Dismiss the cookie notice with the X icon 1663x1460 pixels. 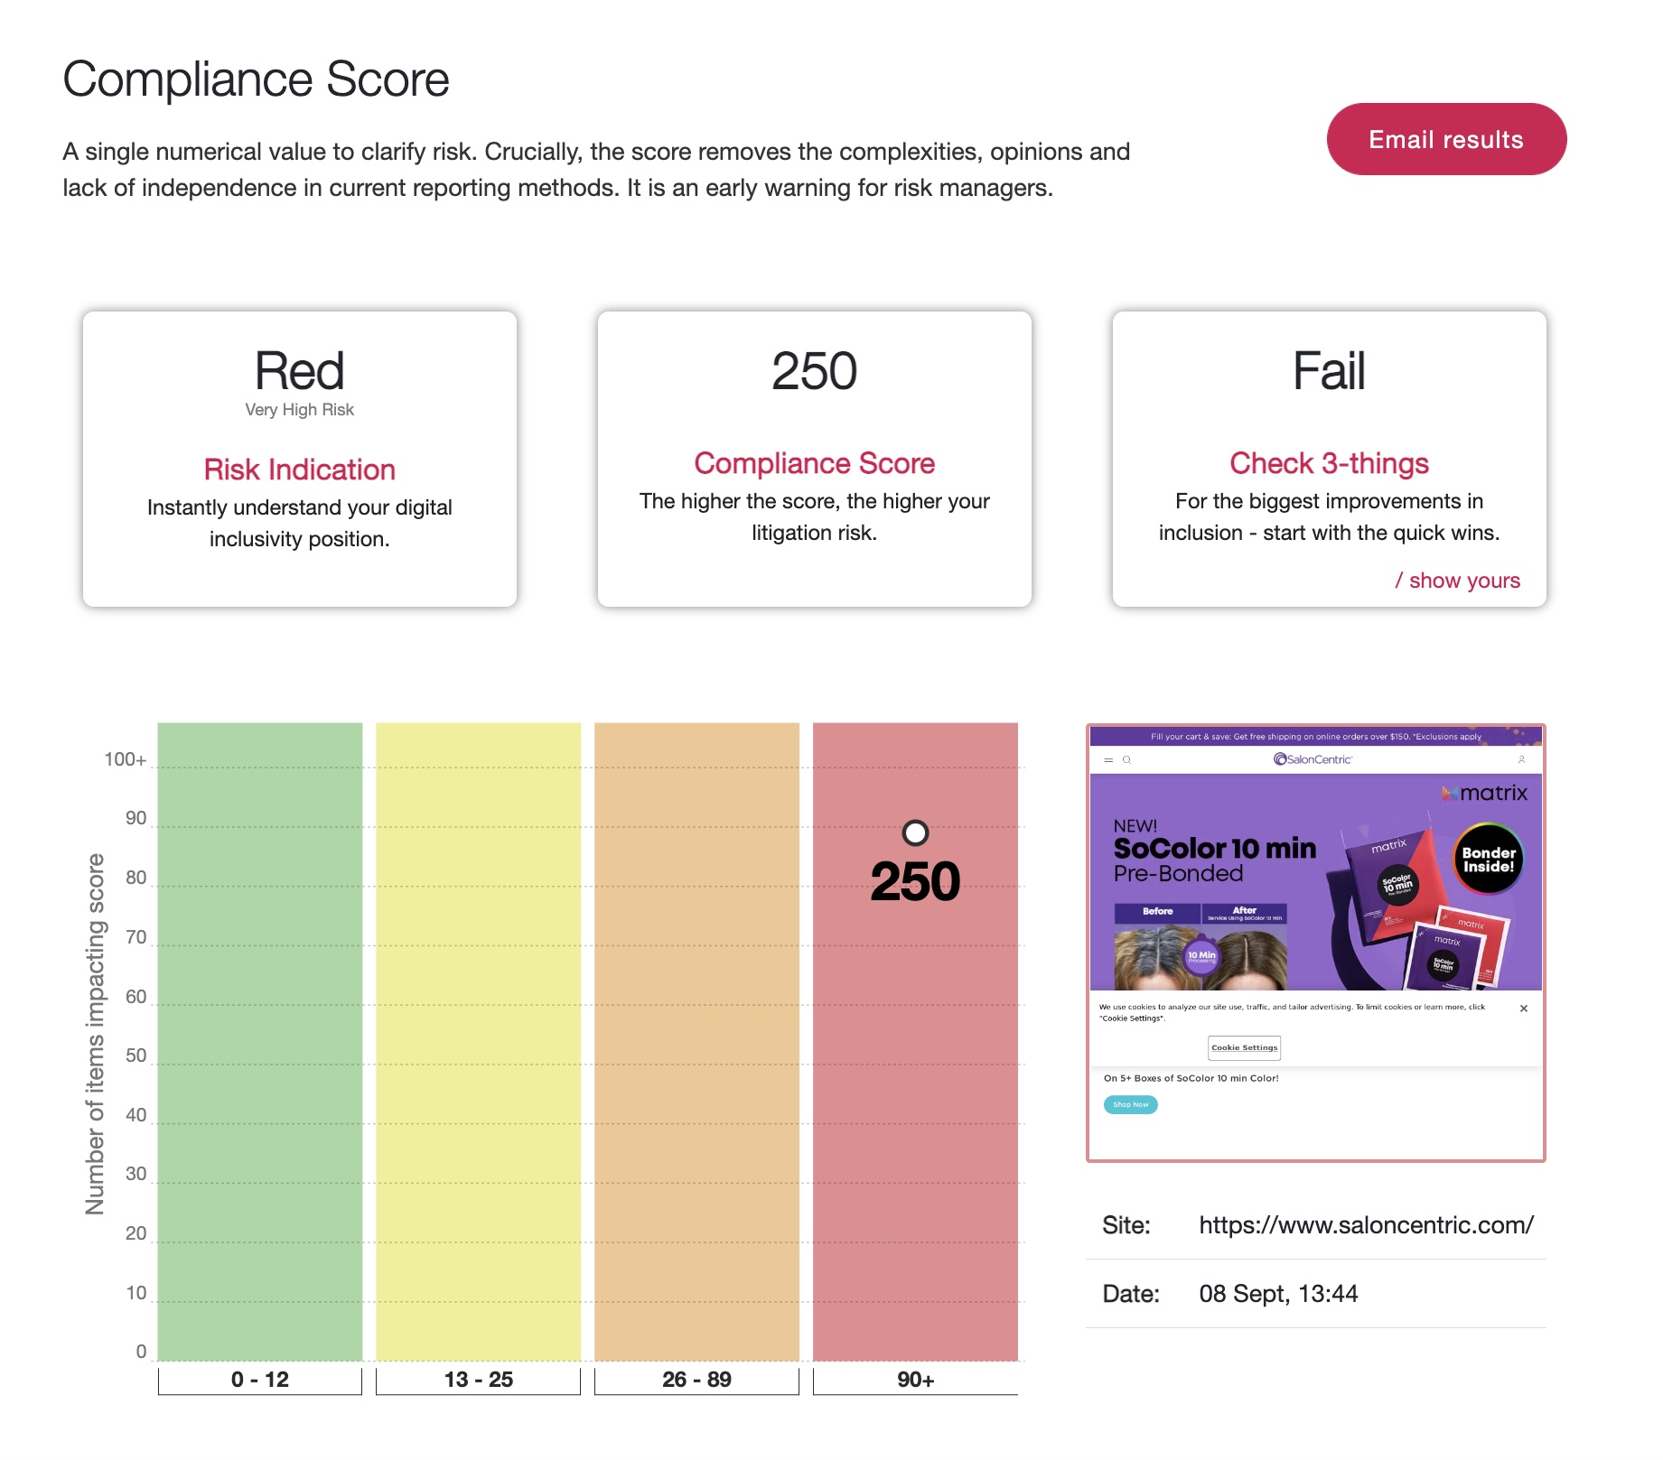tap(1524, 1008)
